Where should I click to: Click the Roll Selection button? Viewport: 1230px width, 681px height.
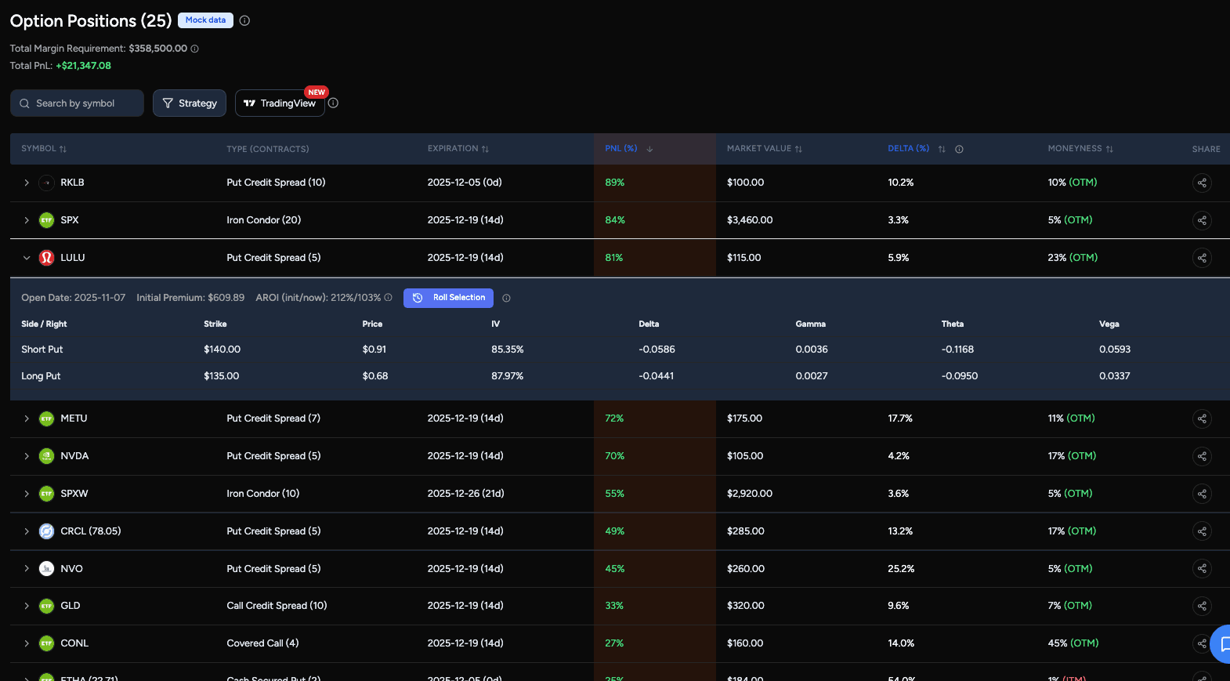coord(449,298)
